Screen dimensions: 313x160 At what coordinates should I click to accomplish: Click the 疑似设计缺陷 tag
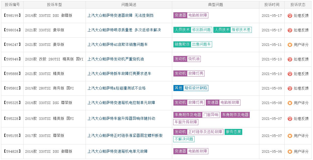[196, 88]
